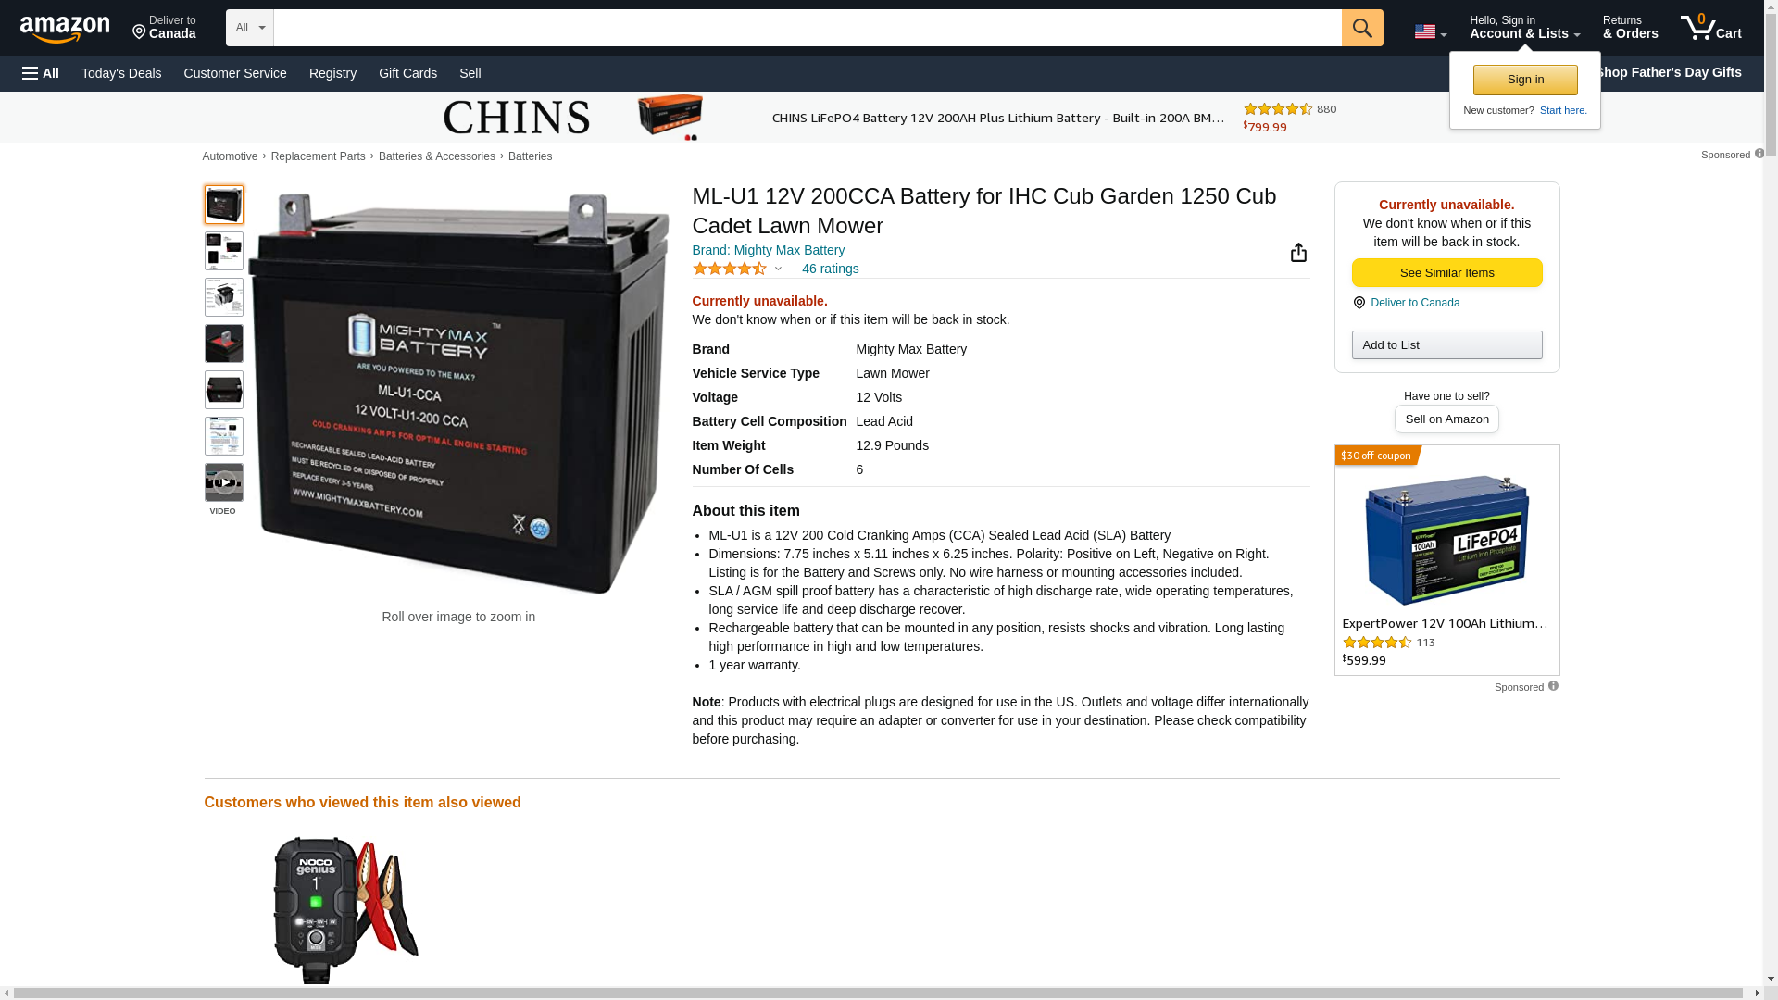Expand the star ratings breakdown chevron
Viewport: 1778px width, 1000px height.
point(778,269)
